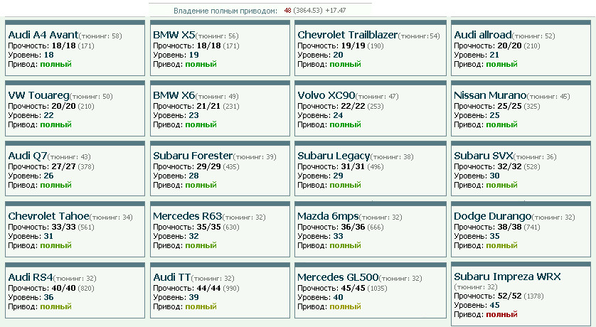Open the Audi A4 Avant car link
The width and height of the screenshot is (596, 327).
[42, 35]
